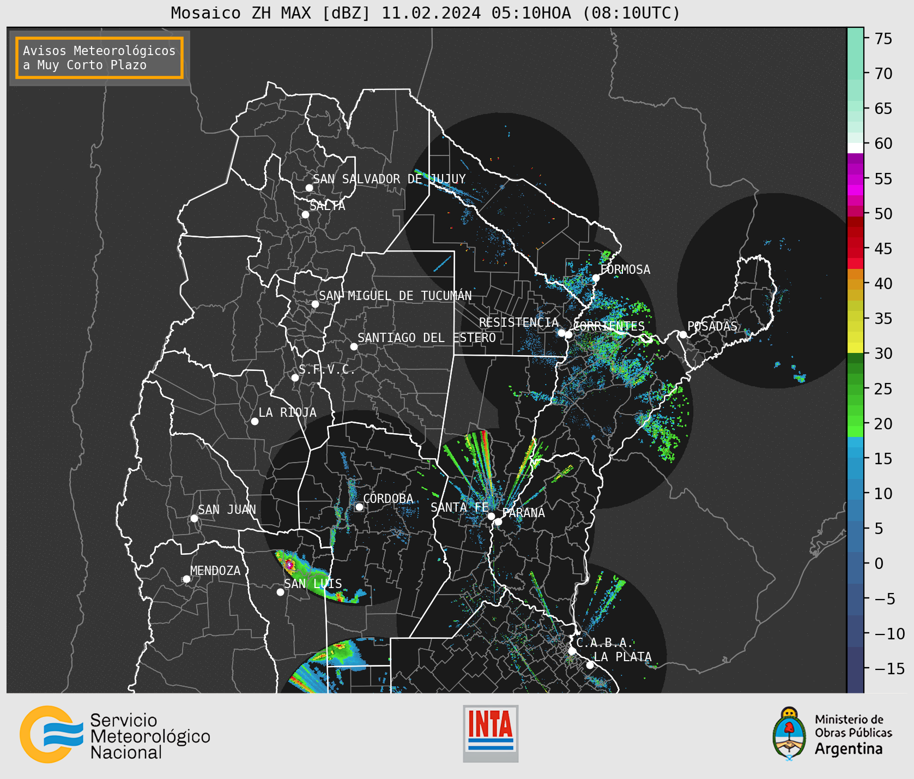This screenshot has height=779, width=914.
Task: Click the yellow 30 dBZ color on the scale
Action: [x=855, y=347]
